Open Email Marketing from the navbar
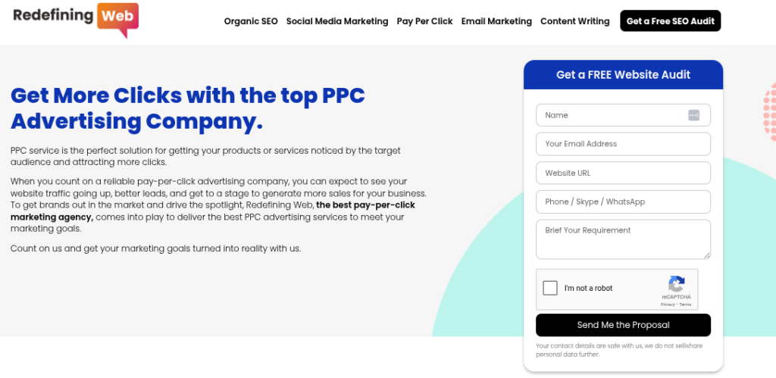Viewport: 776px width, 378px height. tap(496, 21)
